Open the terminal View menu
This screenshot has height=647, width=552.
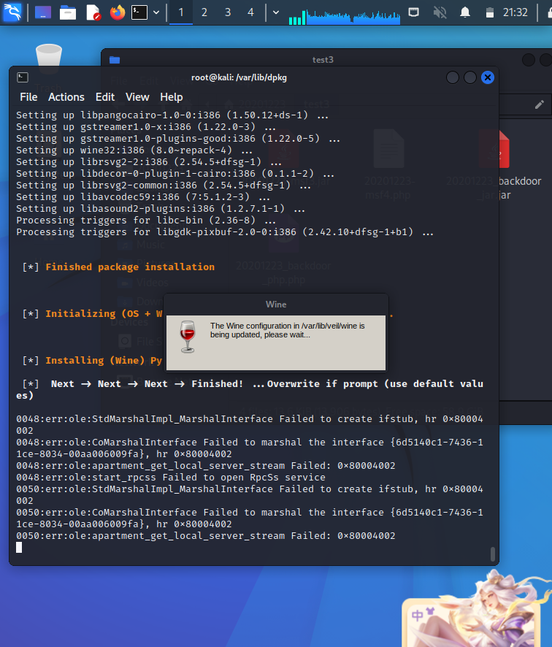coord(137,97)
